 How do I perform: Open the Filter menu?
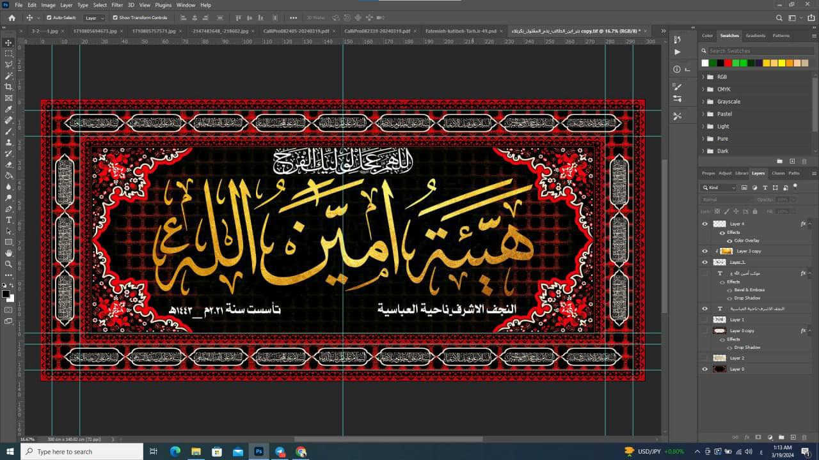pos(117,5)
